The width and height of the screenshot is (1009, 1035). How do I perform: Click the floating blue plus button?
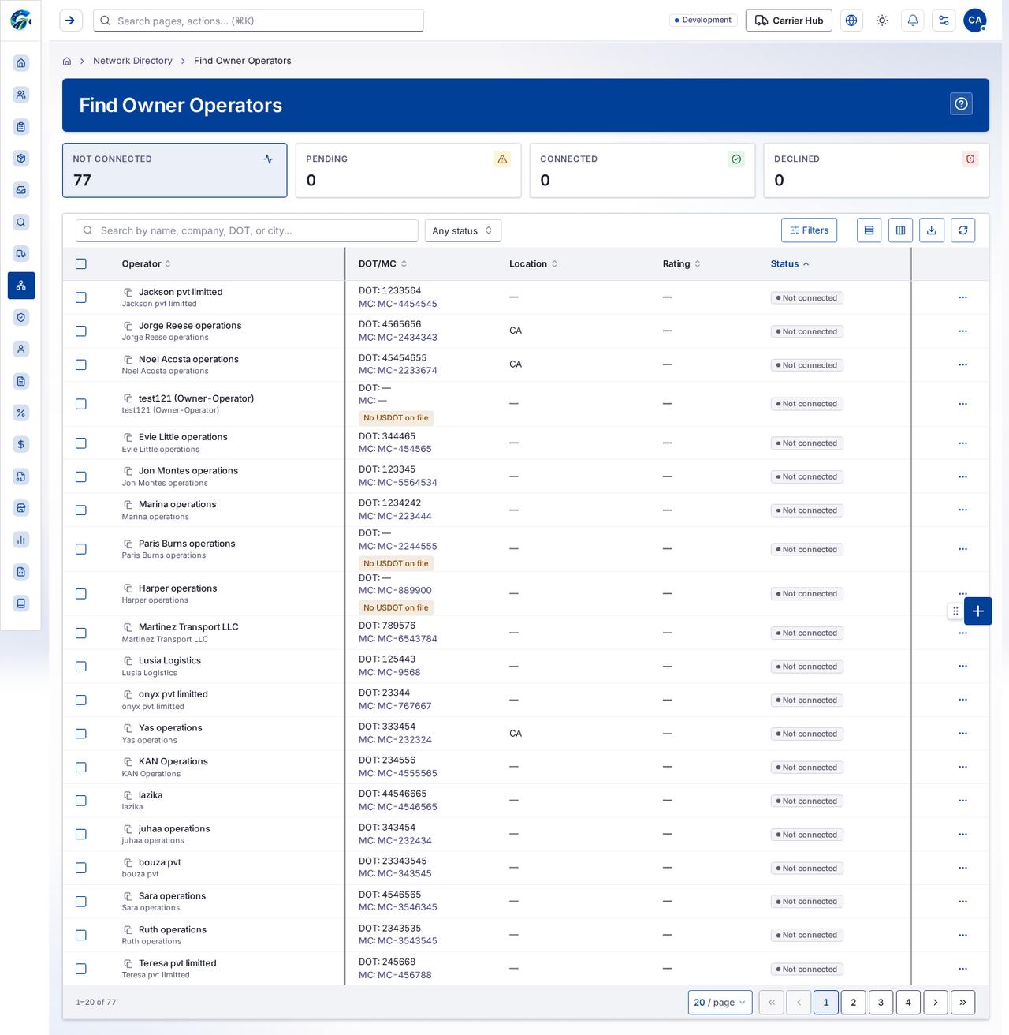point(978,611)
